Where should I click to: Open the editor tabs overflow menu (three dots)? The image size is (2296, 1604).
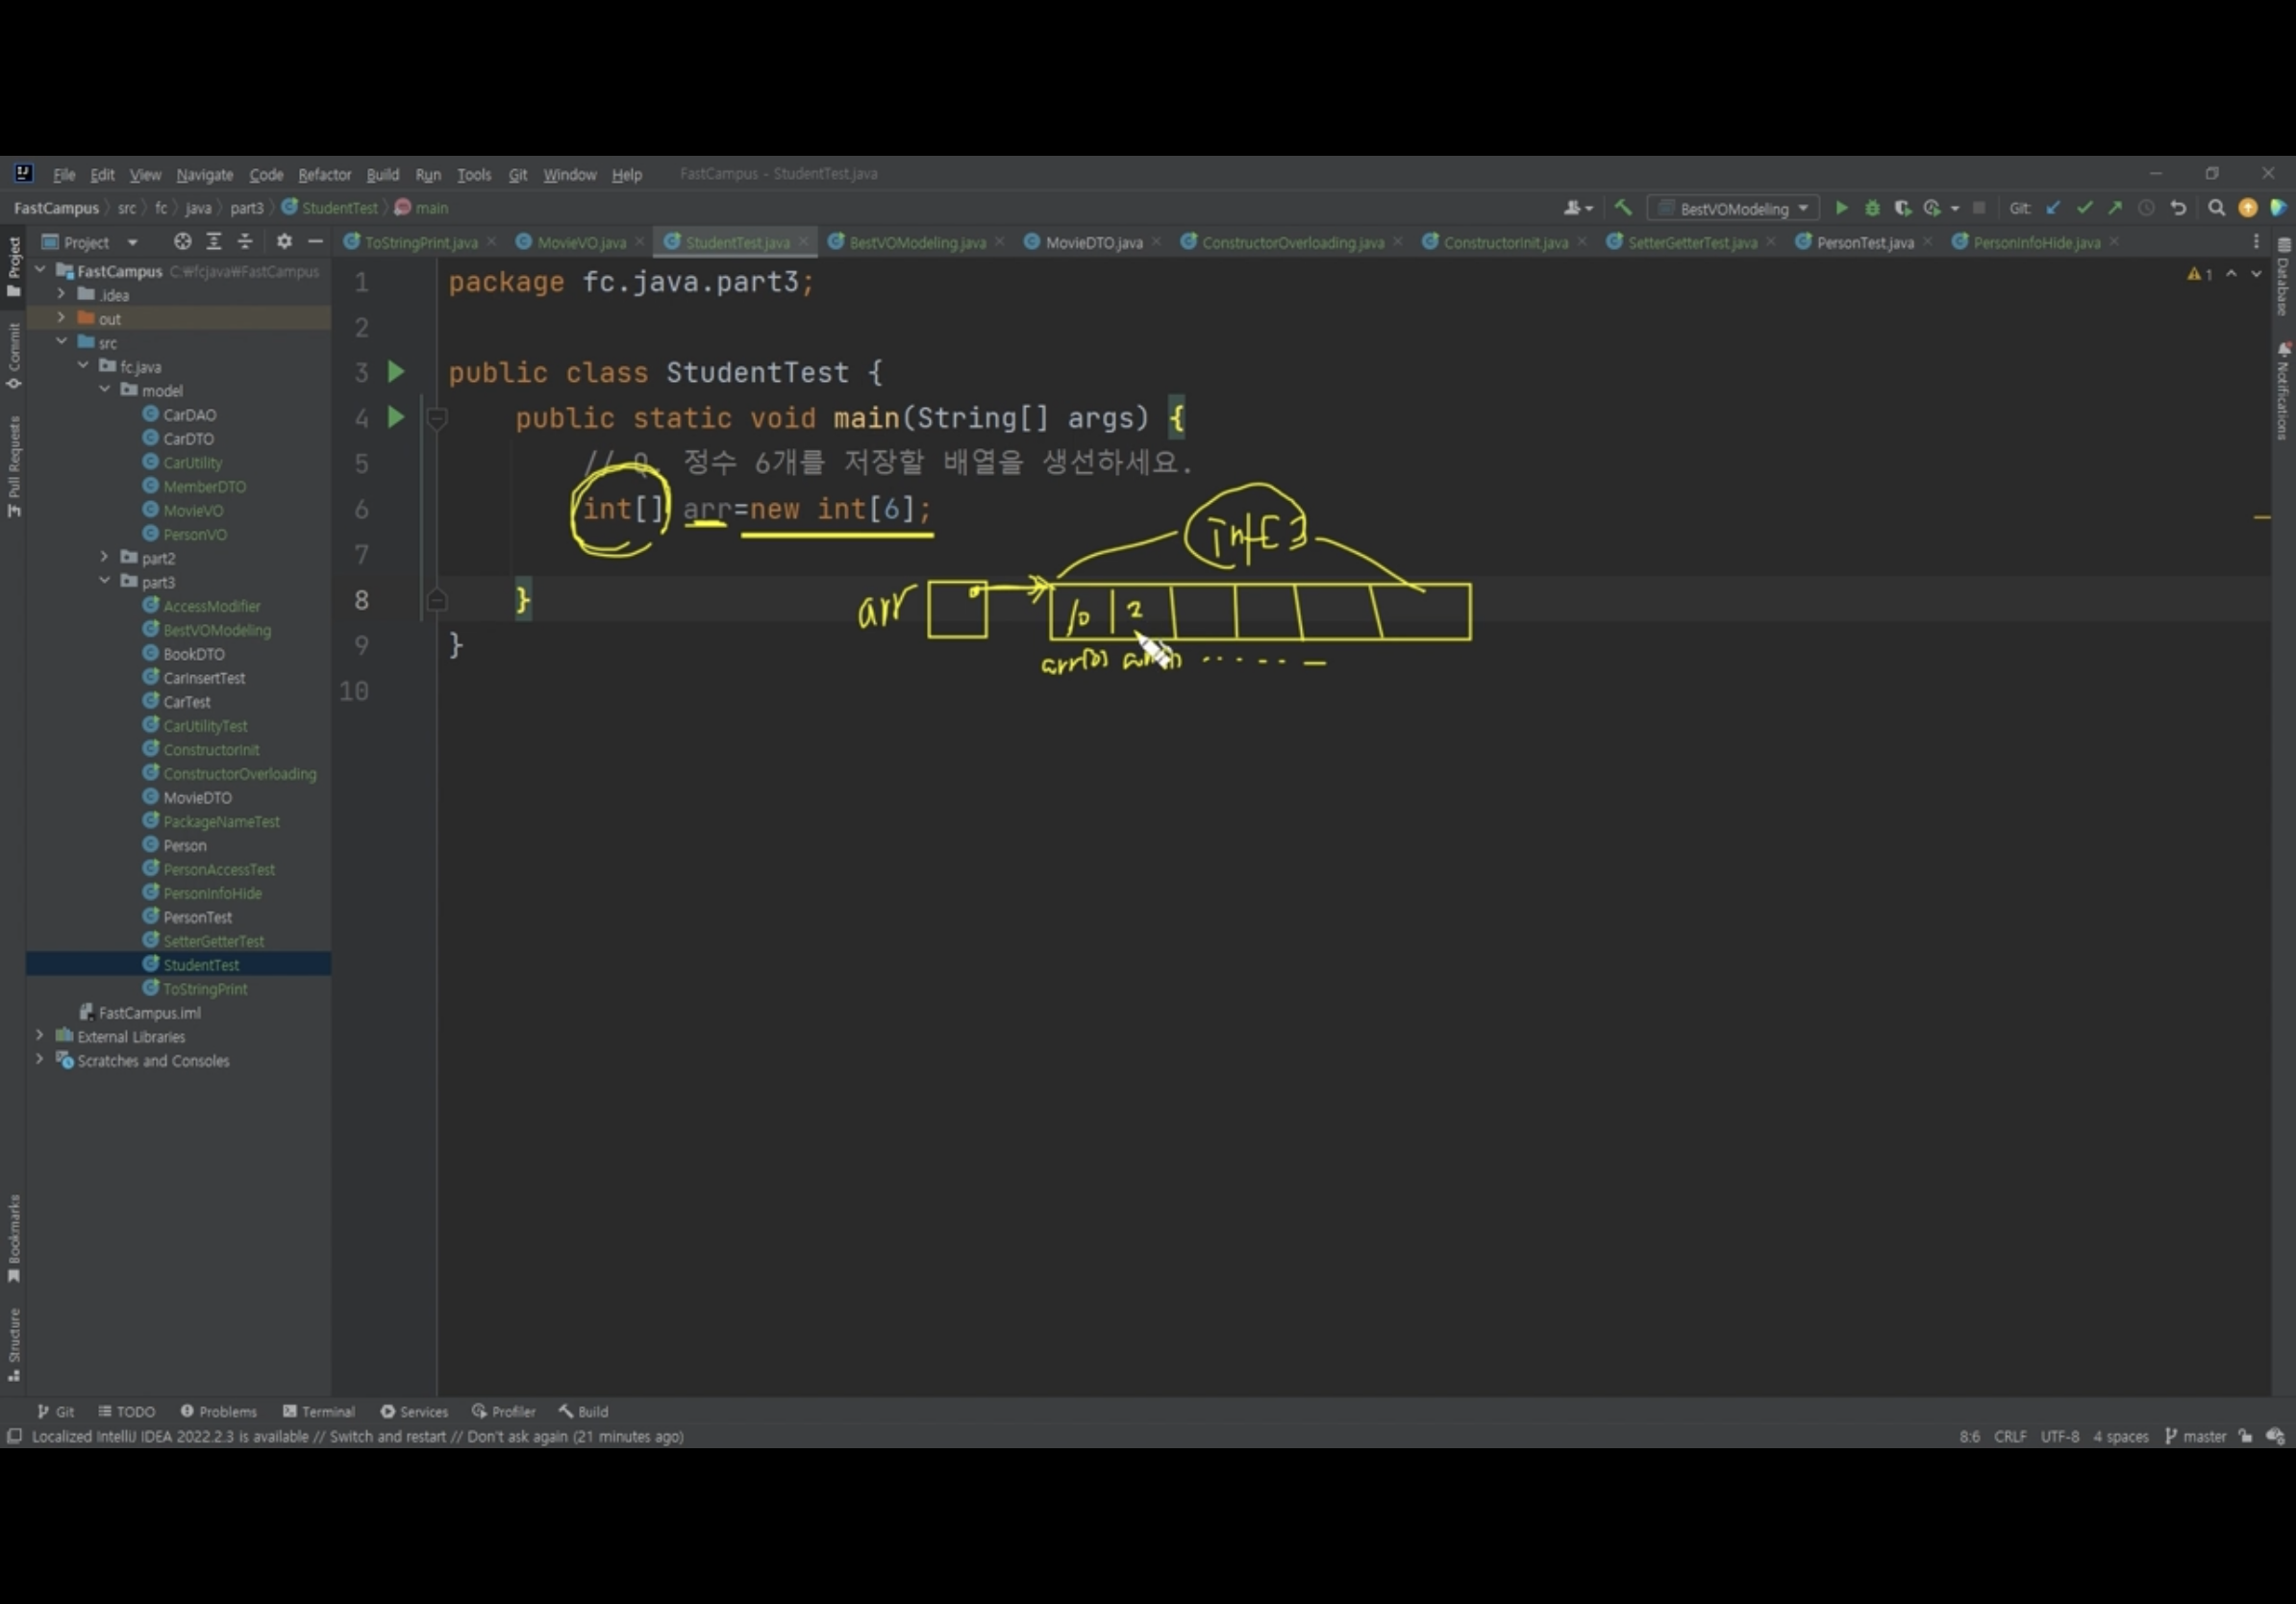pos(2256,242)
